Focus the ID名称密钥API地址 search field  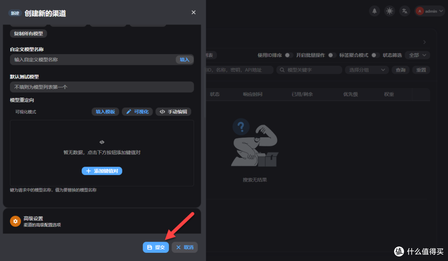[239, 70]
